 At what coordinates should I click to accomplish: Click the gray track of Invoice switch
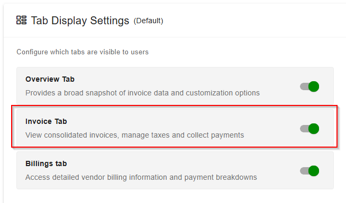[304, 129]
